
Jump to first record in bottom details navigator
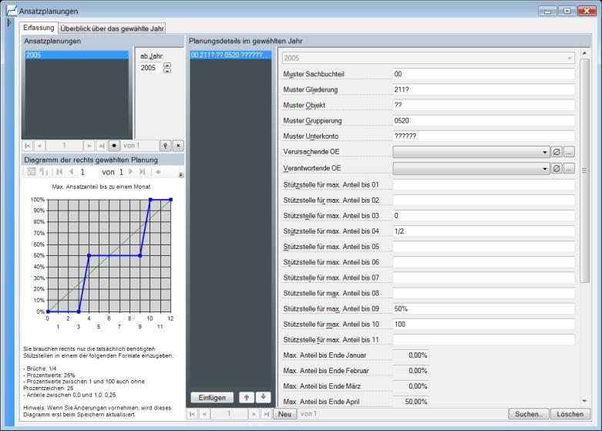coord(192,414)
